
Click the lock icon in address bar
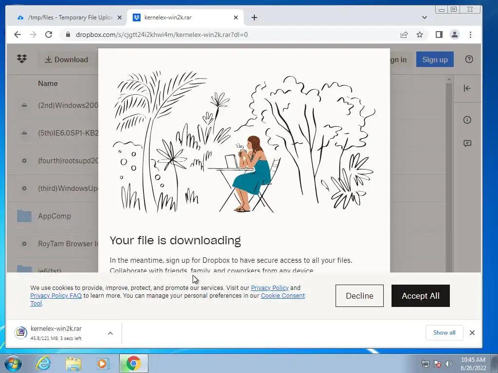pos(68,34)
